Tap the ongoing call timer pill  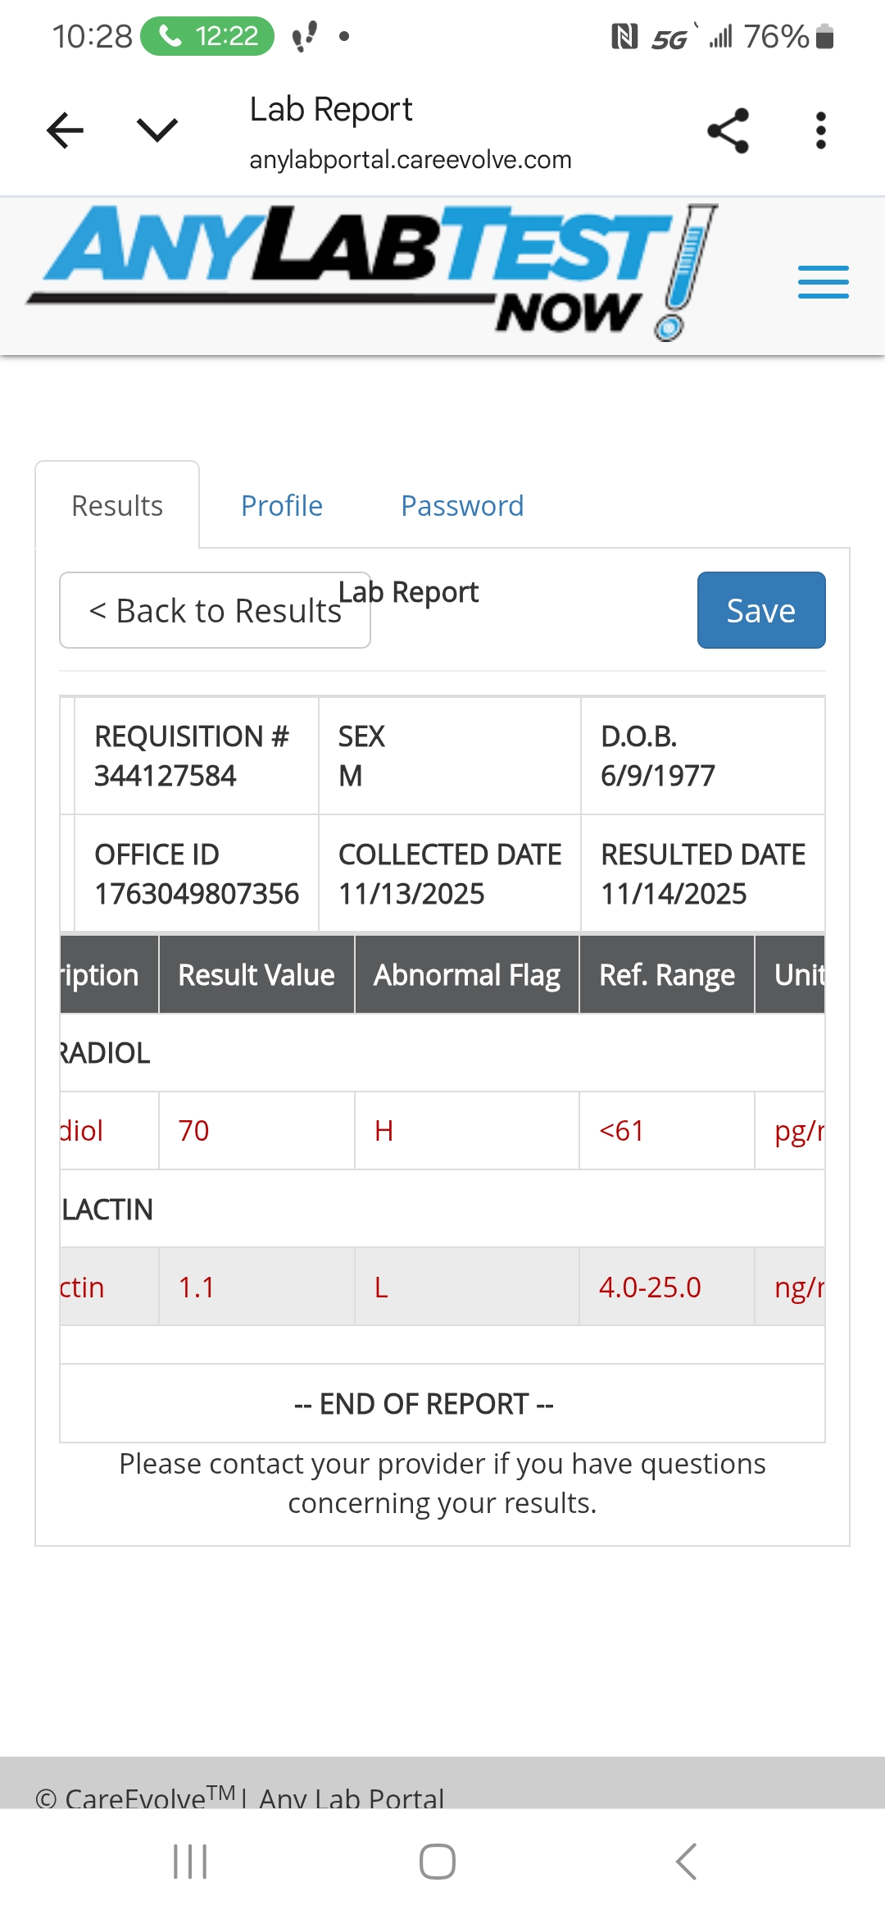[207, 36]
